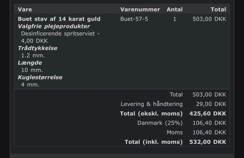
Task: Click the Danmark (25%) tax label
Action: (x=160, y=123)
